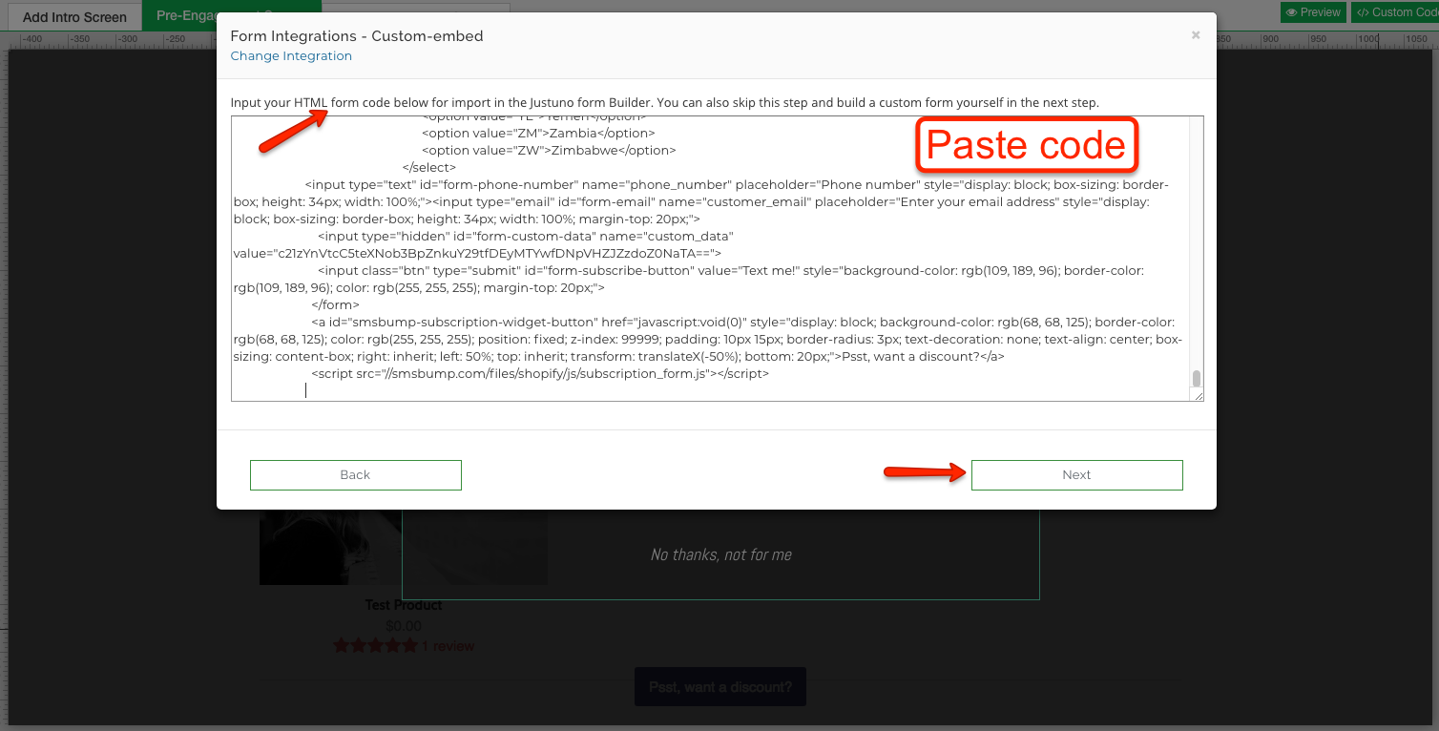Image resolution: width=1439 pixels, height=731 pixels.
Task: Click the 'Psst, want a discount?' button
Action: (720, 687)
